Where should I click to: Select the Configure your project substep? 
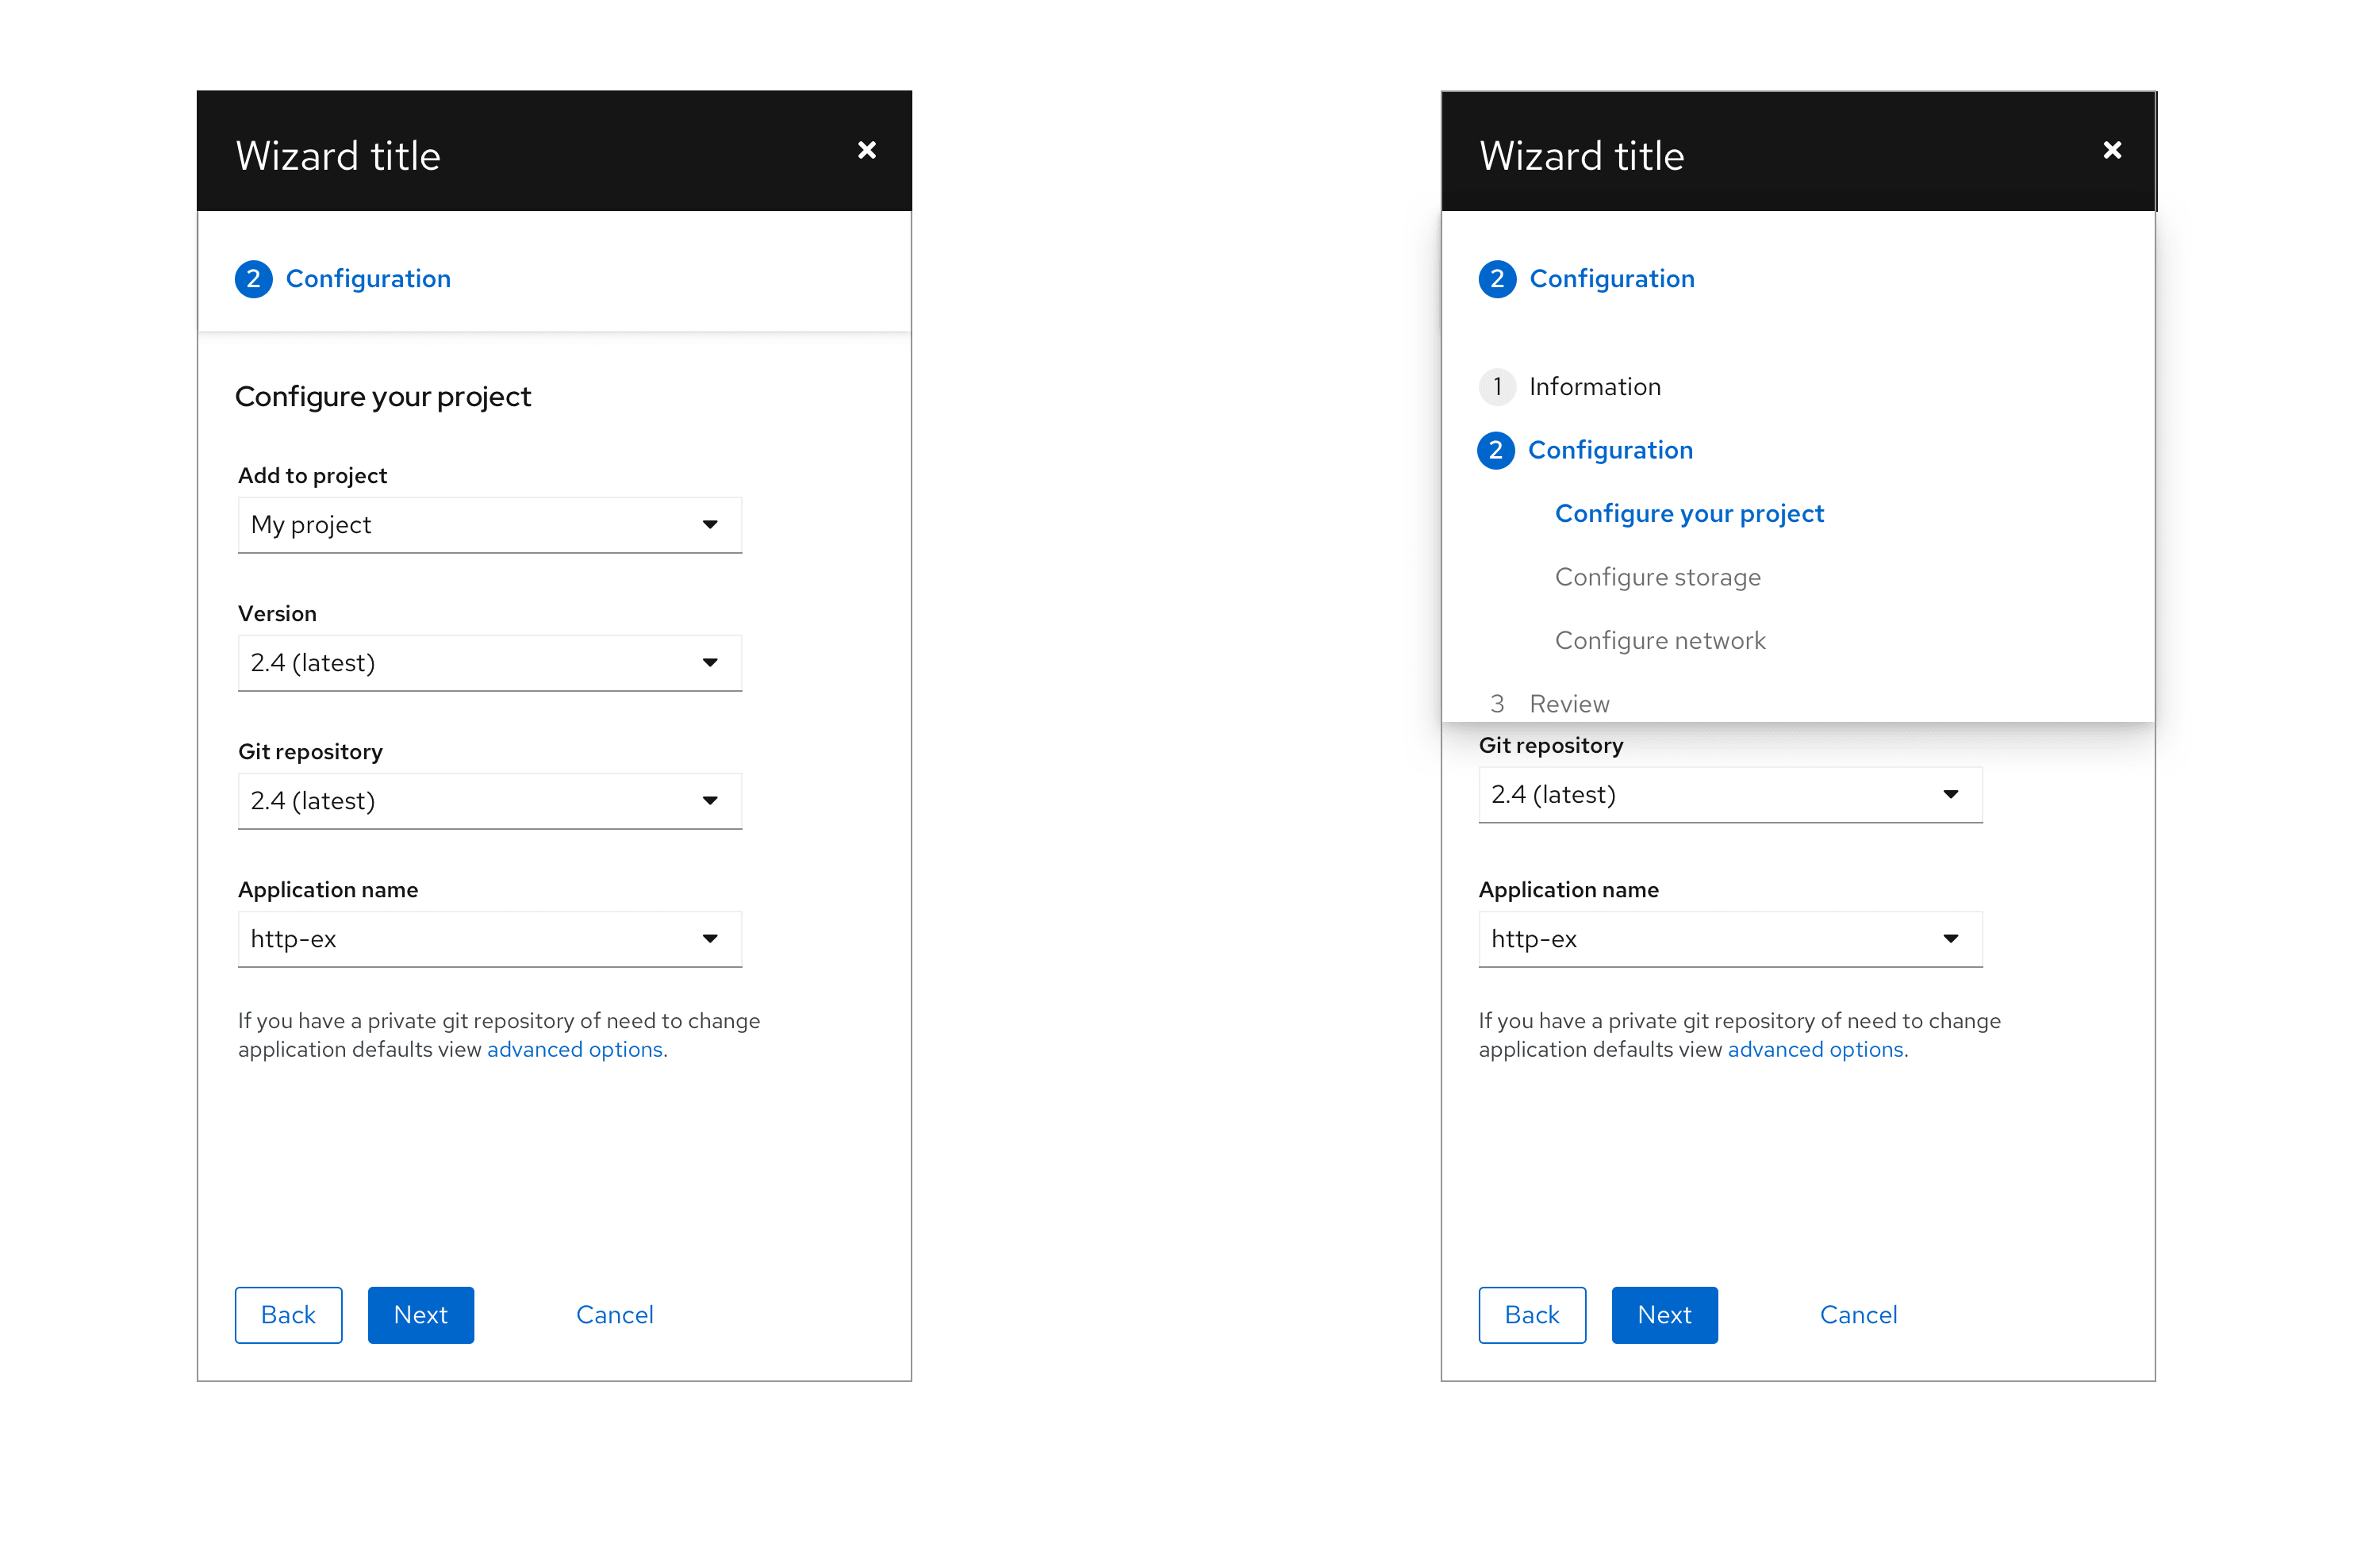(1688, 514)
